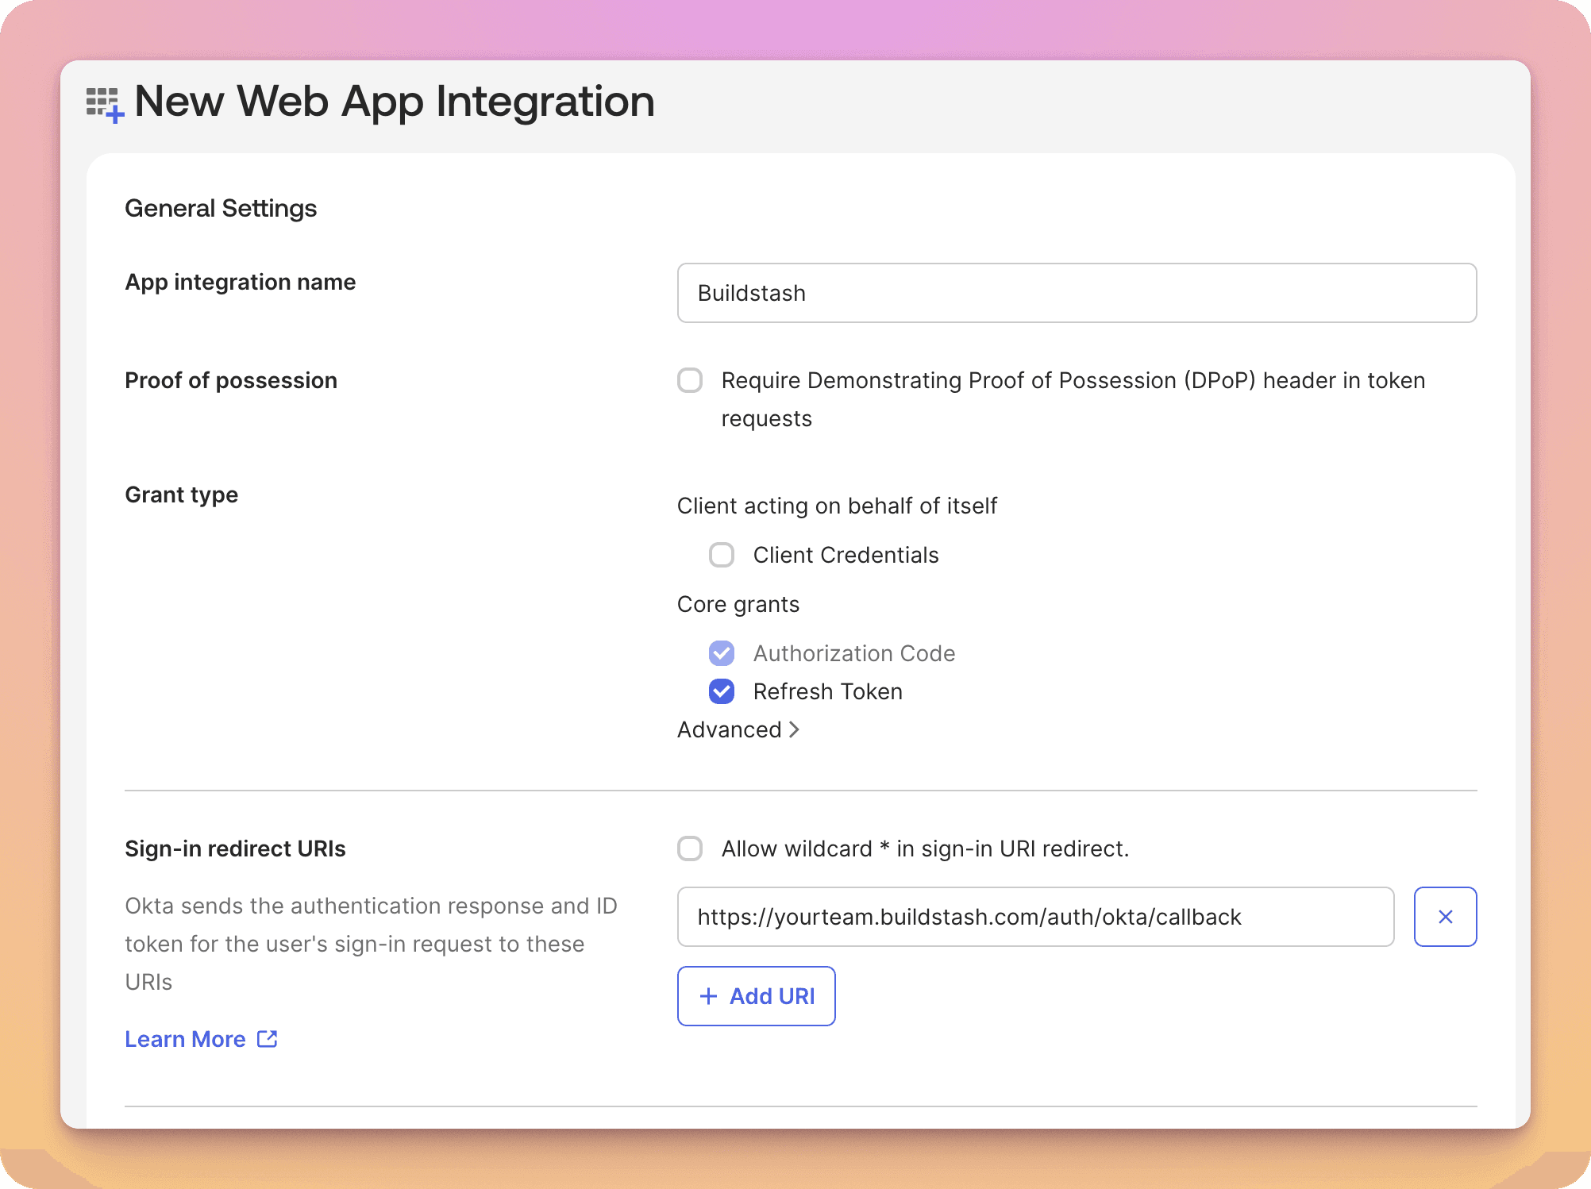
Task: Click the Add URI button
Action: (x=755, y=996)
